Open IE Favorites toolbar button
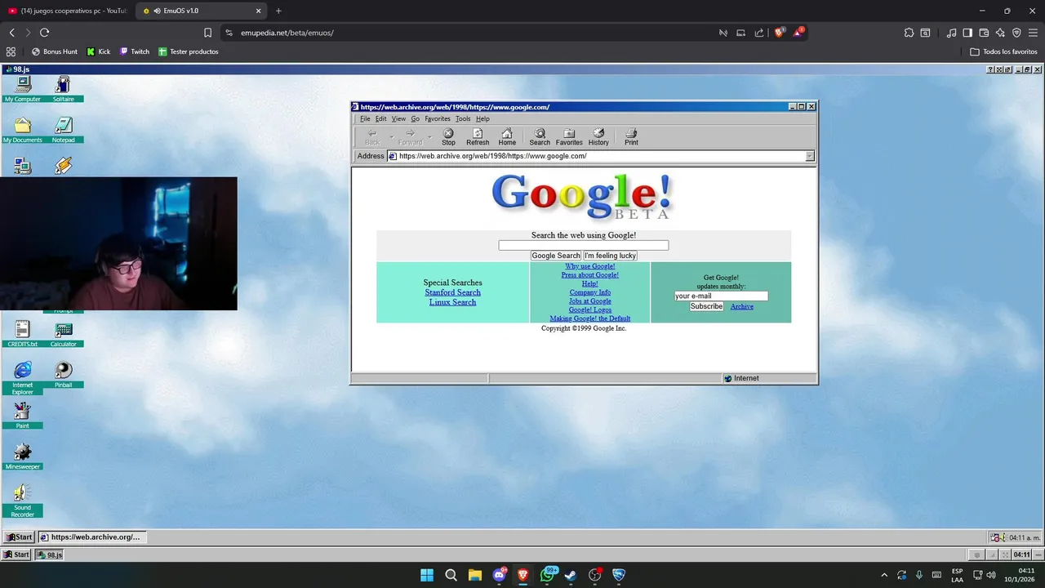This screenshot has width=1045, height=588. click(x=569, y=137)
